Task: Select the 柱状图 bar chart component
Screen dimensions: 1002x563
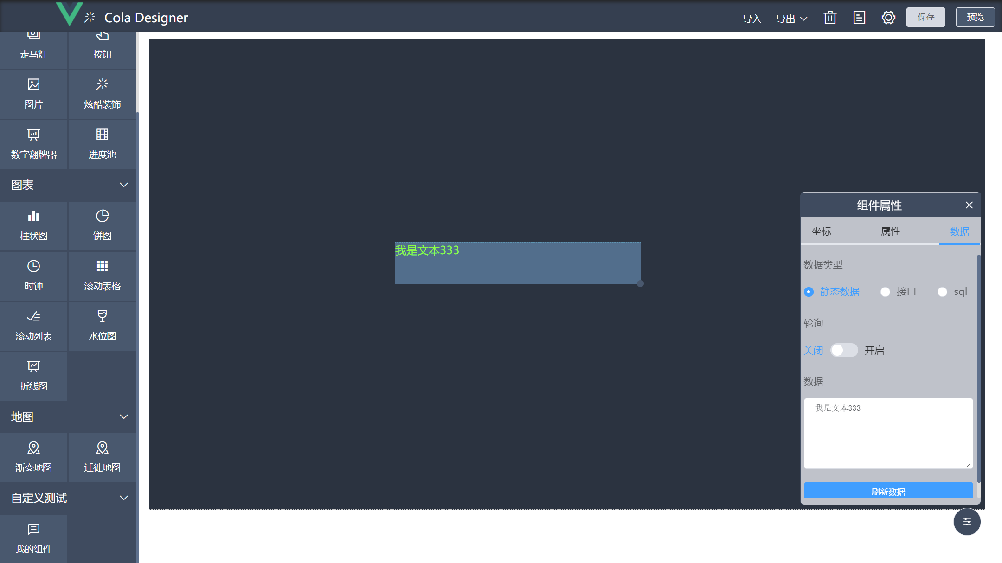Action: (33, 225)
